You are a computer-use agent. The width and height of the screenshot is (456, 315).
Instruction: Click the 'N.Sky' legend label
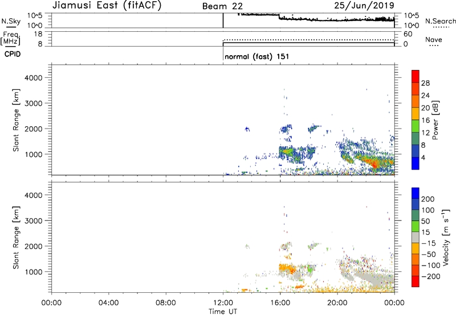11,21
